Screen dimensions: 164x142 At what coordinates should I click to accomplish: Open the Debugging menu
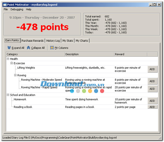(17, 9)
